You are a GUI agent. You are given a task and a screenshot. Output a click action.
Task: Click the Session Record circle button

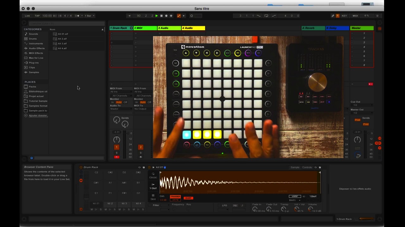pyautogui.click(x=191, y=16)
